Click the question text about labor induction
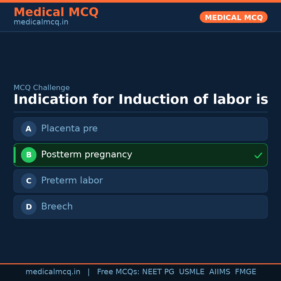Image resolution: width=281 pixels, height=281 pixels. [x=140, y=100]
